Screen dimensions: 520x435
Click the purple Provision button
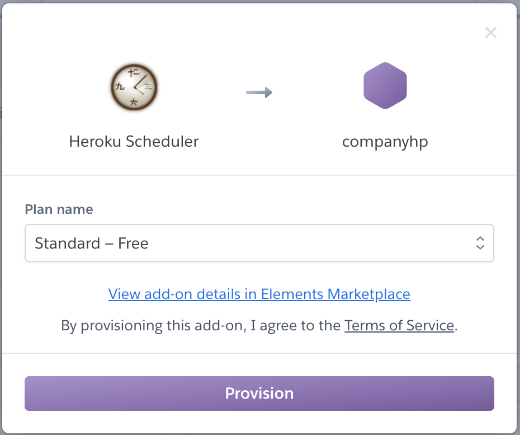click(259, 394)
